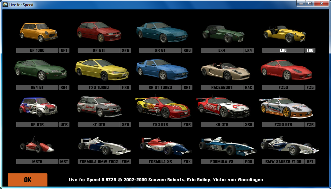Screen dimensions: 331x189
Task: Click the XR GT TURBO name label
Action: tap(160, 87)
